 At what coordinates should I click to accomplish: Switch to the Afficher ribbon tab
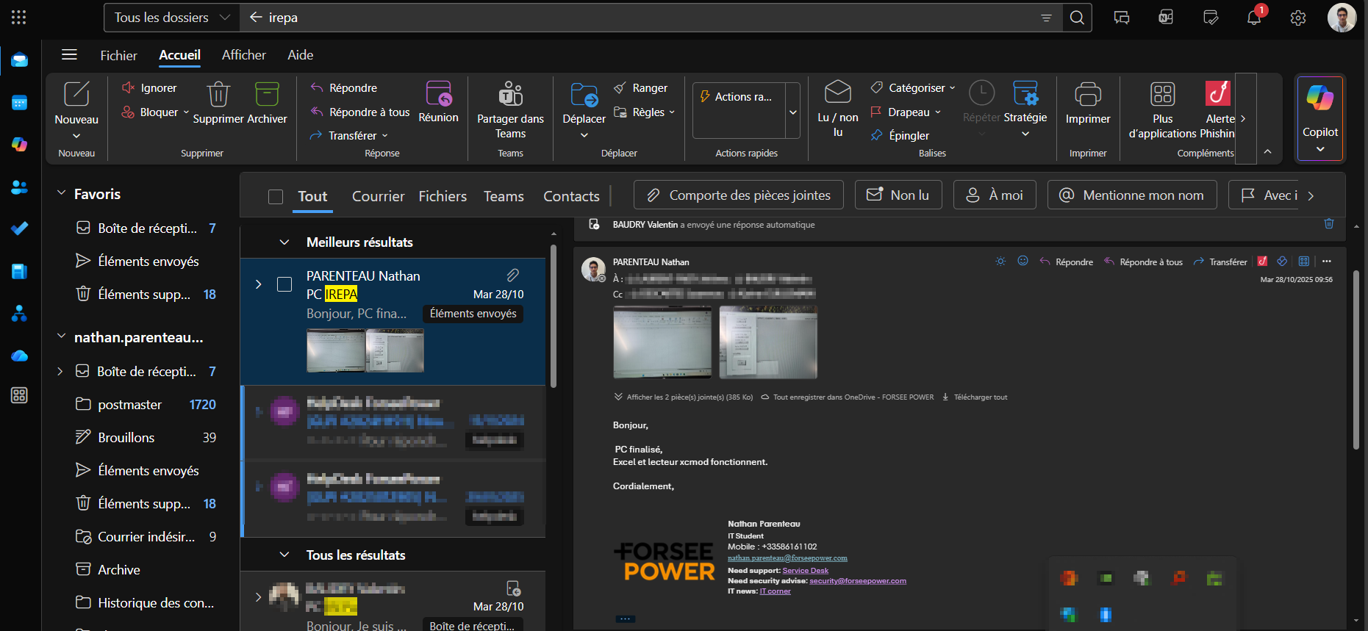[x=243, y=55]
